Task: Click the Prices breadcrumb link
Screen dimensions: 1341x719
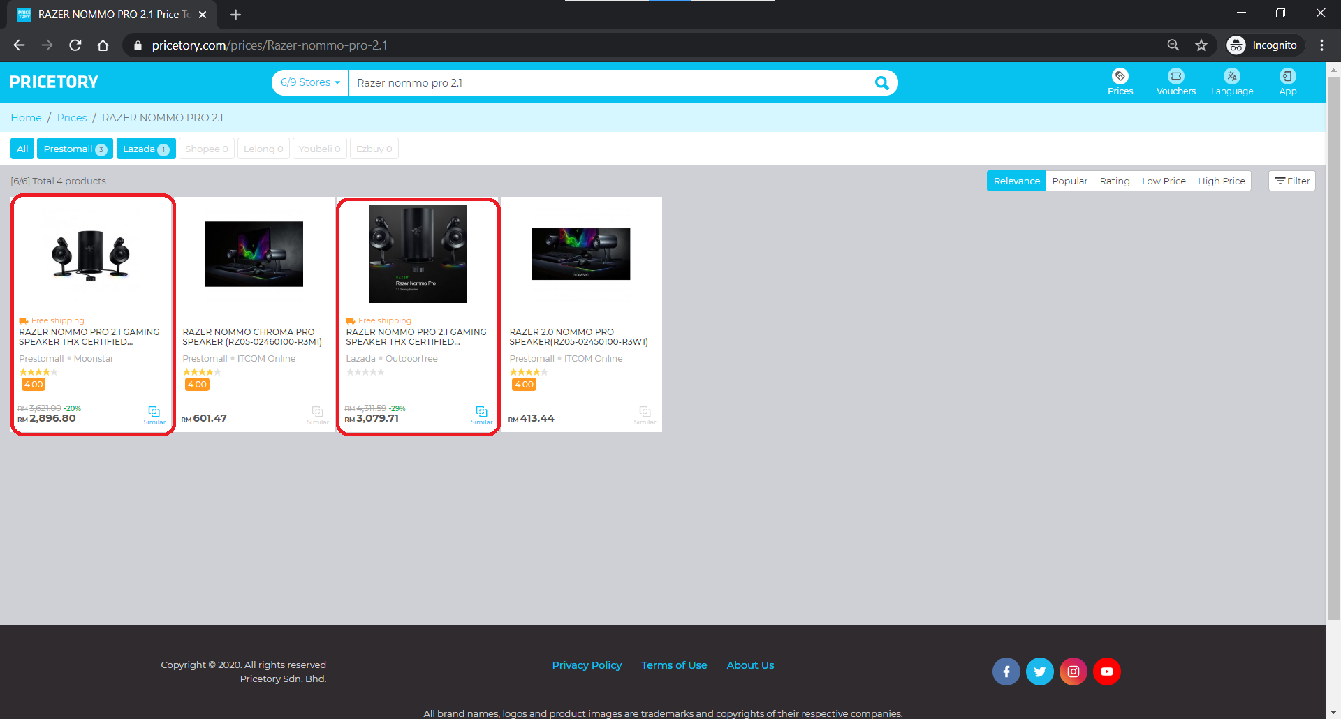Action: tap(72, 118)
